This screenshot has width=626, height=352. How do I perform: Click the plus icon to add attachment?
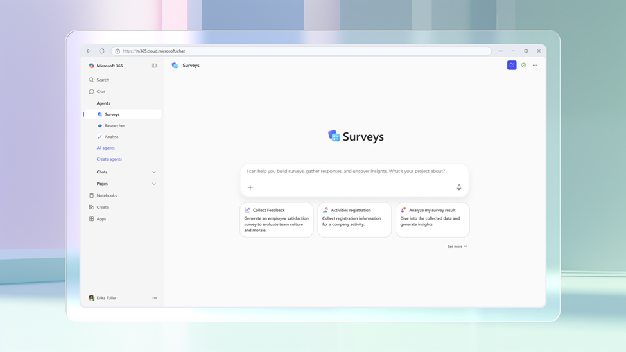point(250,188)
